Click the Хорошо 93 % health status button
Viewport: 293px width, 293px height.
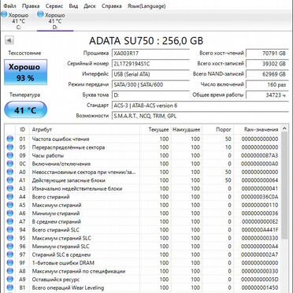pyautogui.click(x=25, y=72)
